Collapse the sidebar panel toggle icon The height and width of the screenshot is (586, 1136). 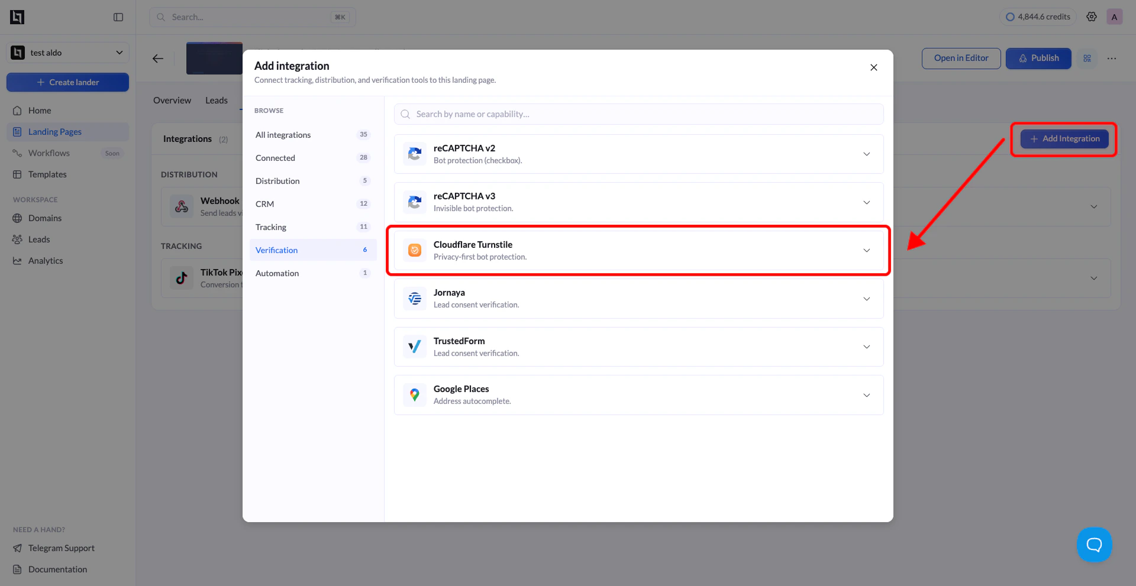tap(118, 17)
